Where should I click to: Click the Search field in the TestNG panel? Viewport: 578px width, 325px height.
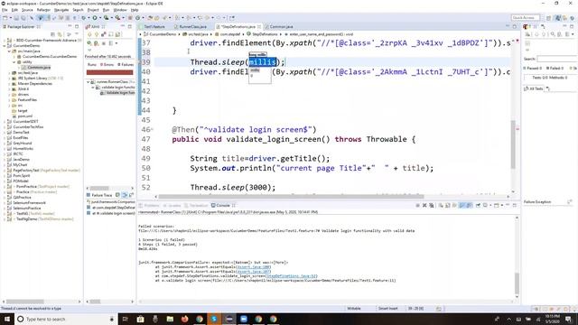tap(557, 59)
